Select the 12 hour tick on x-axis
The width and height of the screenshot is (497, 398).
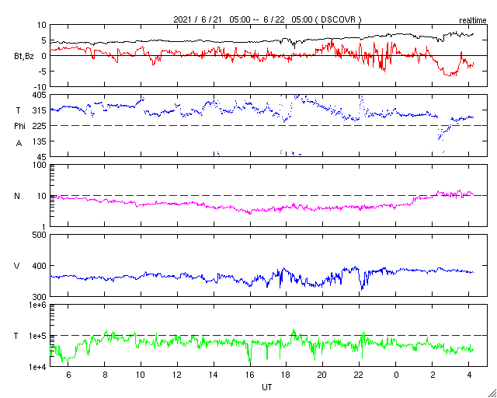[177, 375]
